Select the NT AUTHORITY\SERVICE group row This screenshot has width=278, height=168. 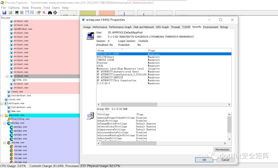[164, 78]
